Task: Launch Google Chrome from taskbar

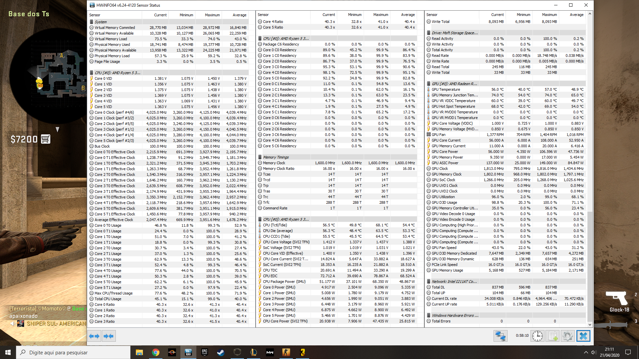Action: [155, 352]
